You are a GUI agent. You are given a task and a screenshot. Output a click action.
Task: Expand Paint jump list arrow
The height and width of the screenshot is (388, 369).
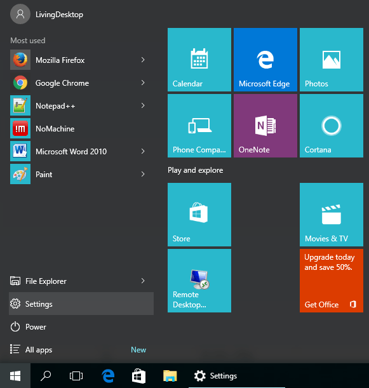click(143, 174)
